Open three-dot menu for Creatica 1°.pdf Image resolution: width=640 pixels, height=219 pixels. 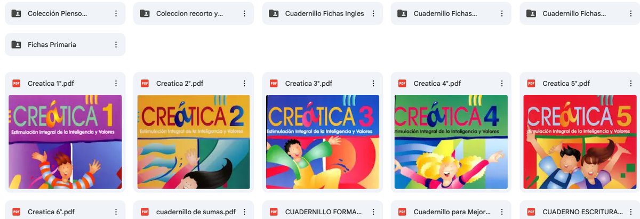click(x=116, y=83)
